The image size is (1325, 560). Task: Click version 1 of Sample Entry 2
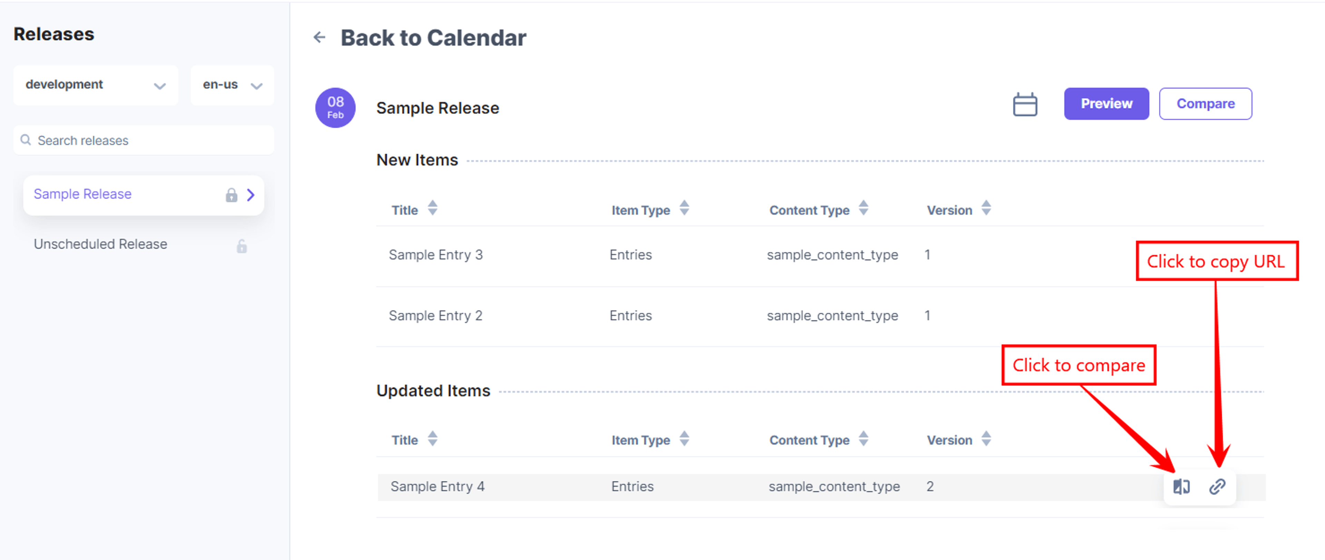pos(927,315)
